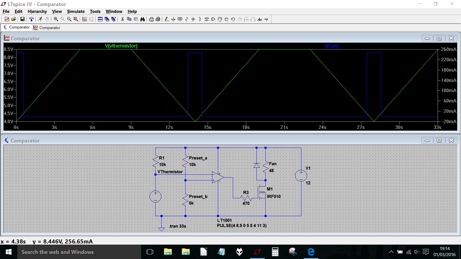The height and width of the screenshot is (259, 461).
Task: Open Microsoft Edge from the taskbar
Action: (311, 252)
